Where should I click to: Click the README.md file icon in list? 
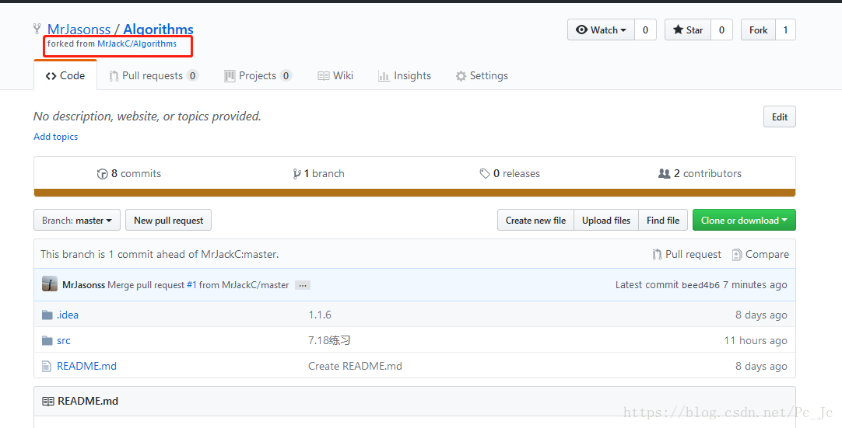click(47, 367)
